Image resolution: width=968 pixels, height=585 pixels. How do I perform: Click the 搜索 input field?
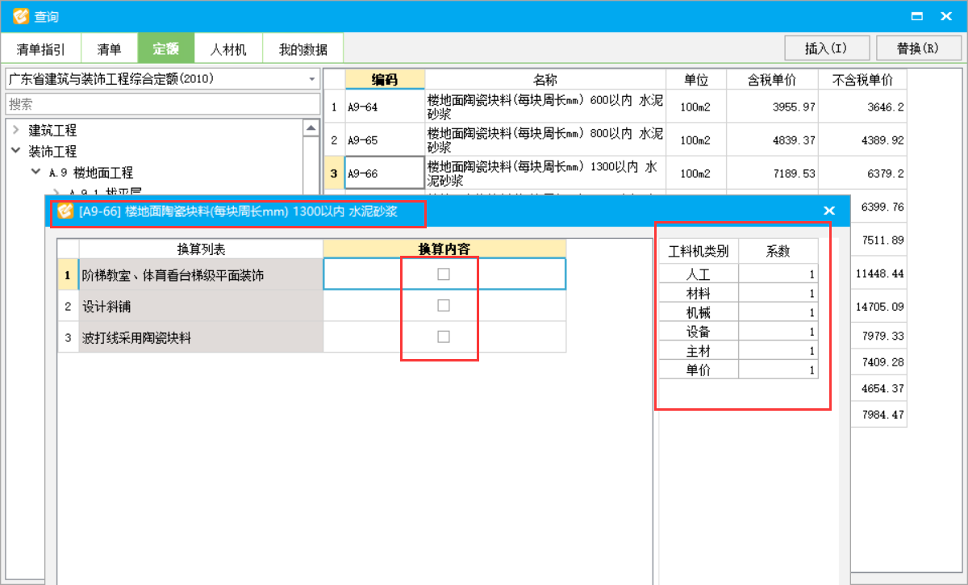[161, 104]
